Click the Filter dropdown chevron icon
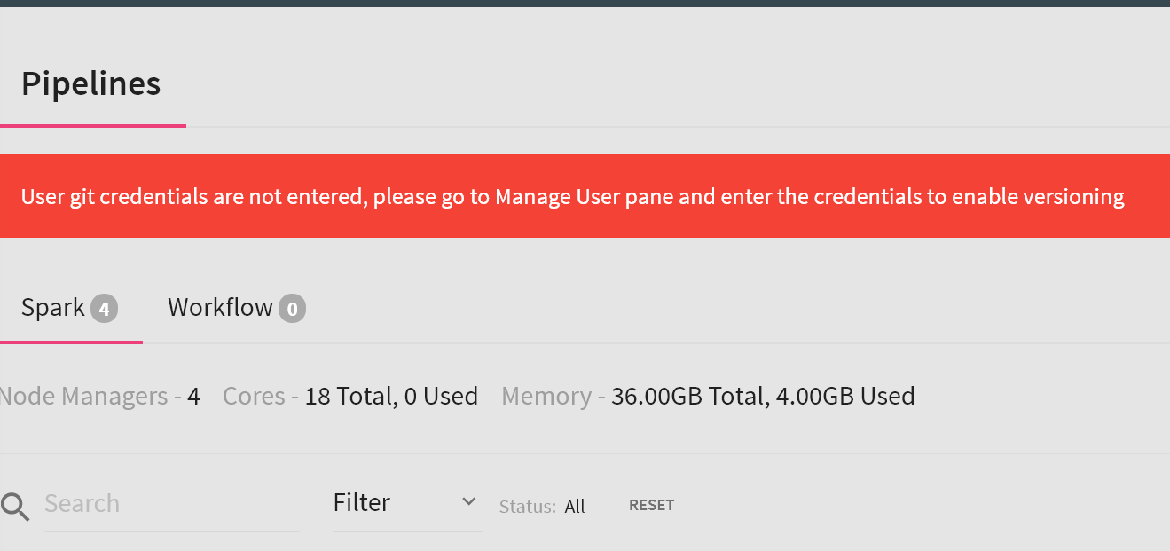The height and width of the screenshot is (551, 1170). [x=468, y=500]
